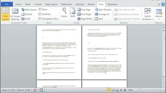Show One Page zoom
The height and width of the screenshot is (93, 166).
[84, 10]
